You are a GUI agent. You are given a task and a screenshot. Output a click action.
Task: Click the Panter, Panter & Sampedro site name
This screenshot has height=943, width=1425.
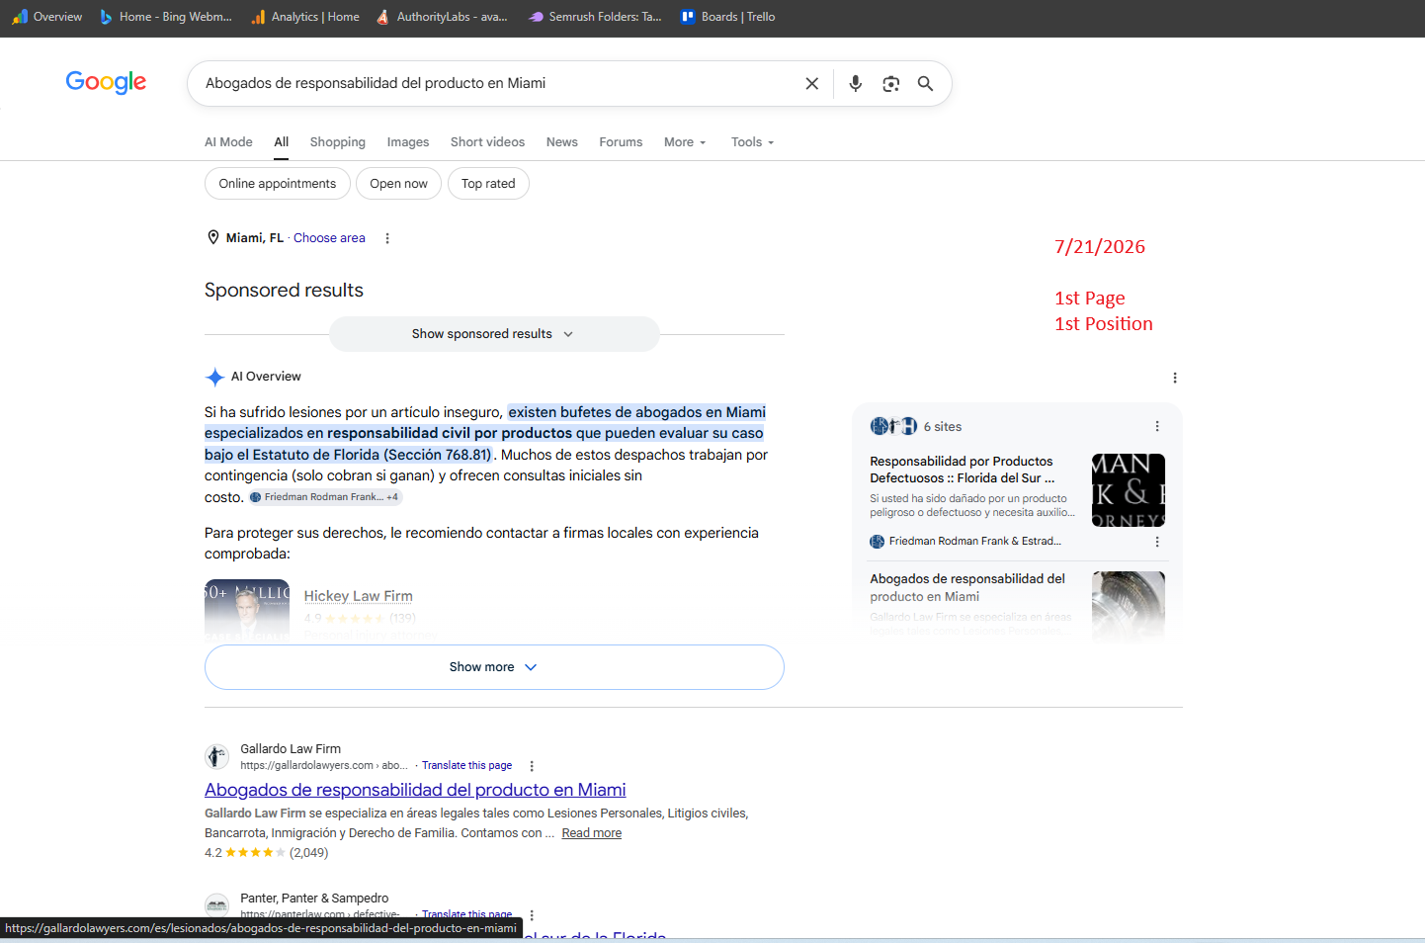[x=314, y=899]
